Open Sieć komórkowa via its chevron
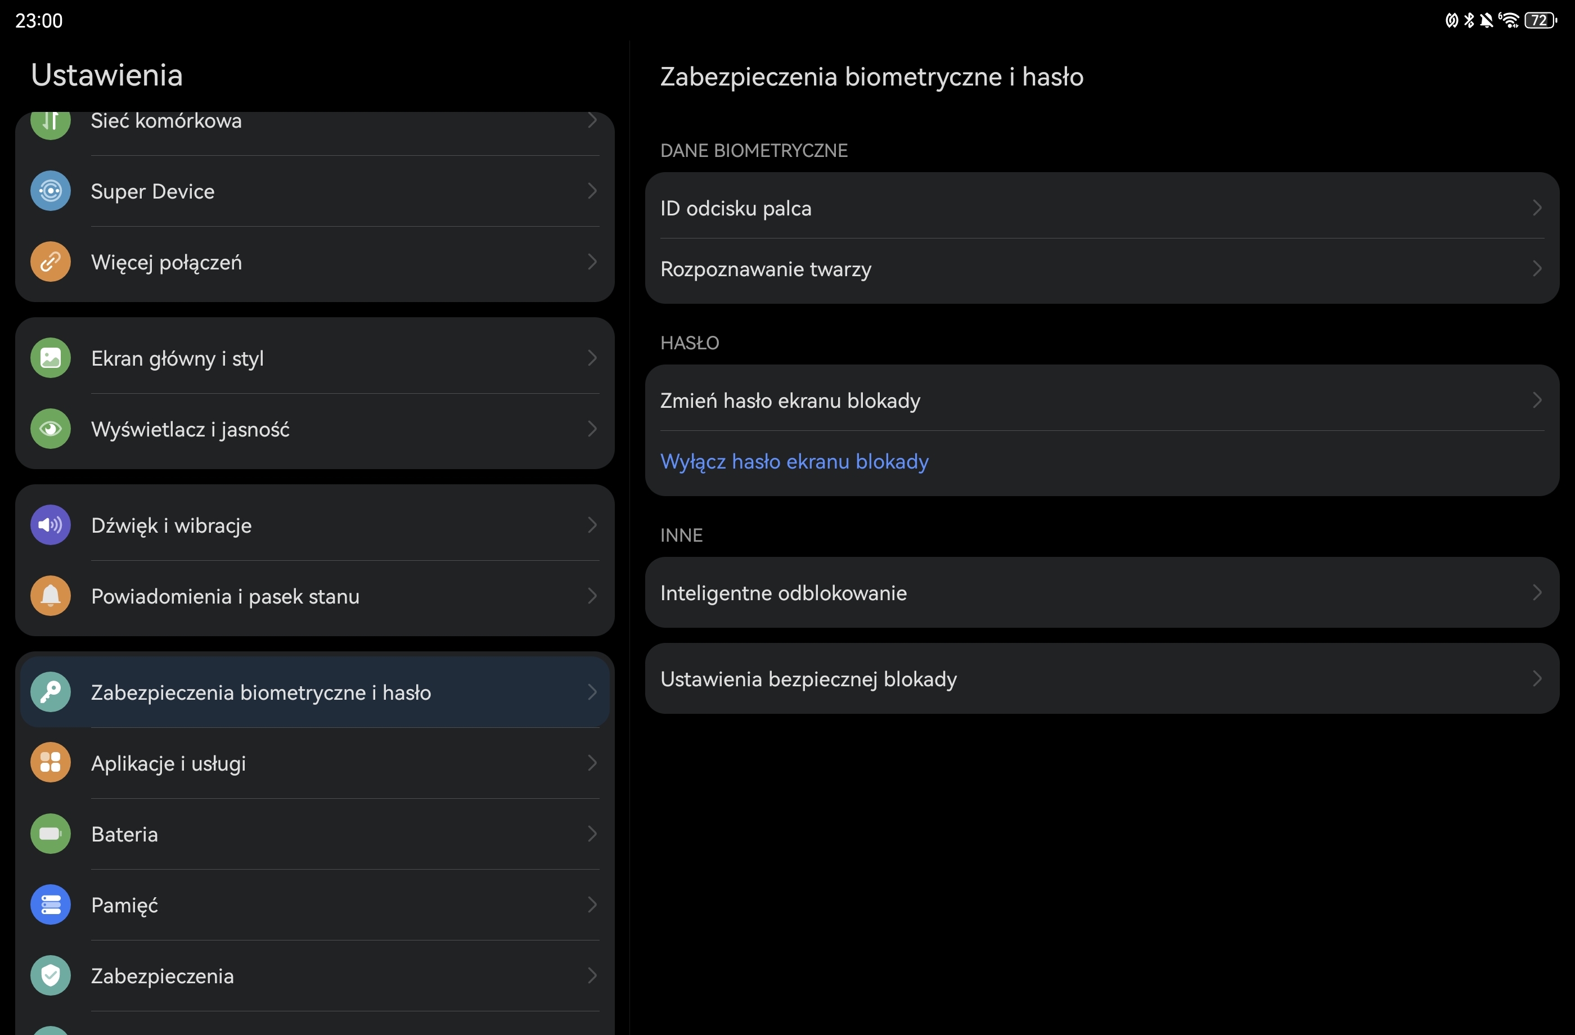Screen dimensions: 1575x1035 [592, 120]
